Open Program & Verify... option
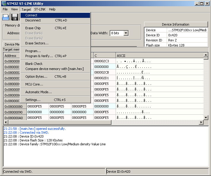211x176 pixels. (x=39, y=56)
